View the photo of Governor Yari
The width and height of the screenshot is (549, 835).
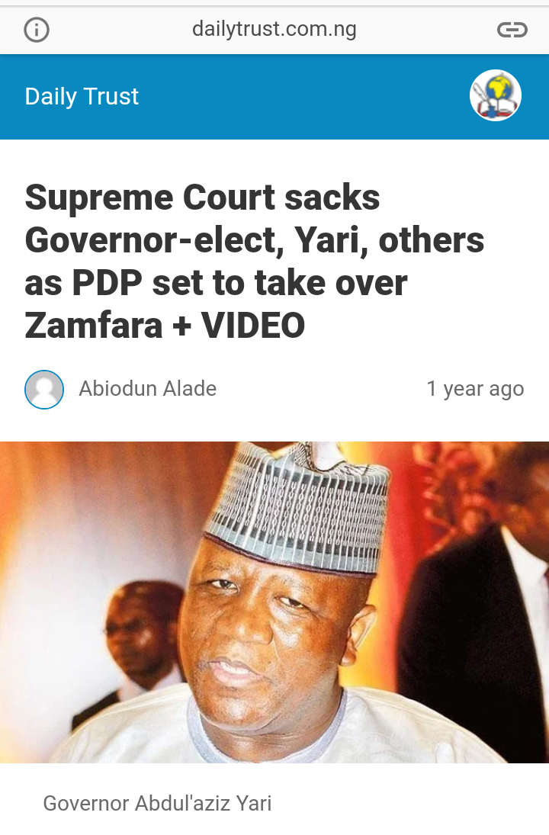274,602
